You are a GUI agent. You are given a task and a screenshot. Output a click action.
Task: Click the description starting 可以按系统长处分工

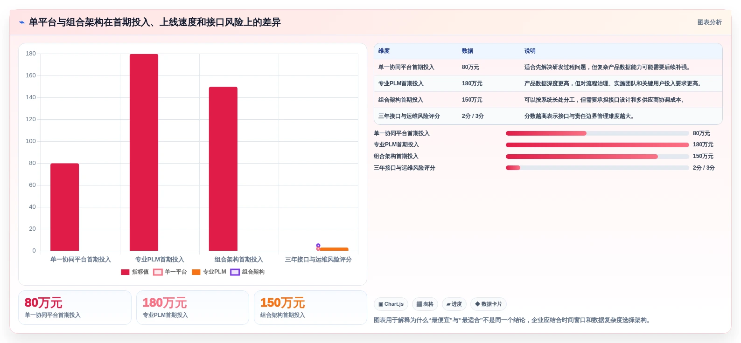pos(605,100)
